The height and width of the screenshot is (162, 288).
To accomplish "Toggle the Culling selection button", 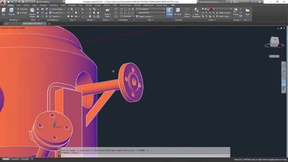I will pos(169,12).
